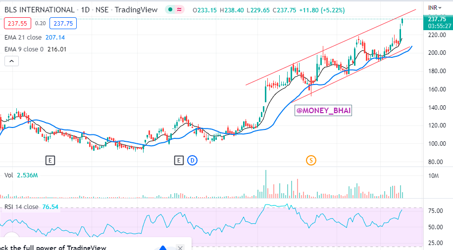Click the 50.00 RSI axis label
The width and height of the screenshot is (453, 250).
pos(435,227)
